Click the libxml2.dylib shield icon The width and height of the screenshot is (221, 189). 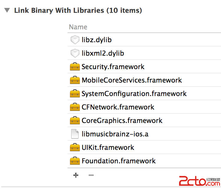click(x=75, y=53)
